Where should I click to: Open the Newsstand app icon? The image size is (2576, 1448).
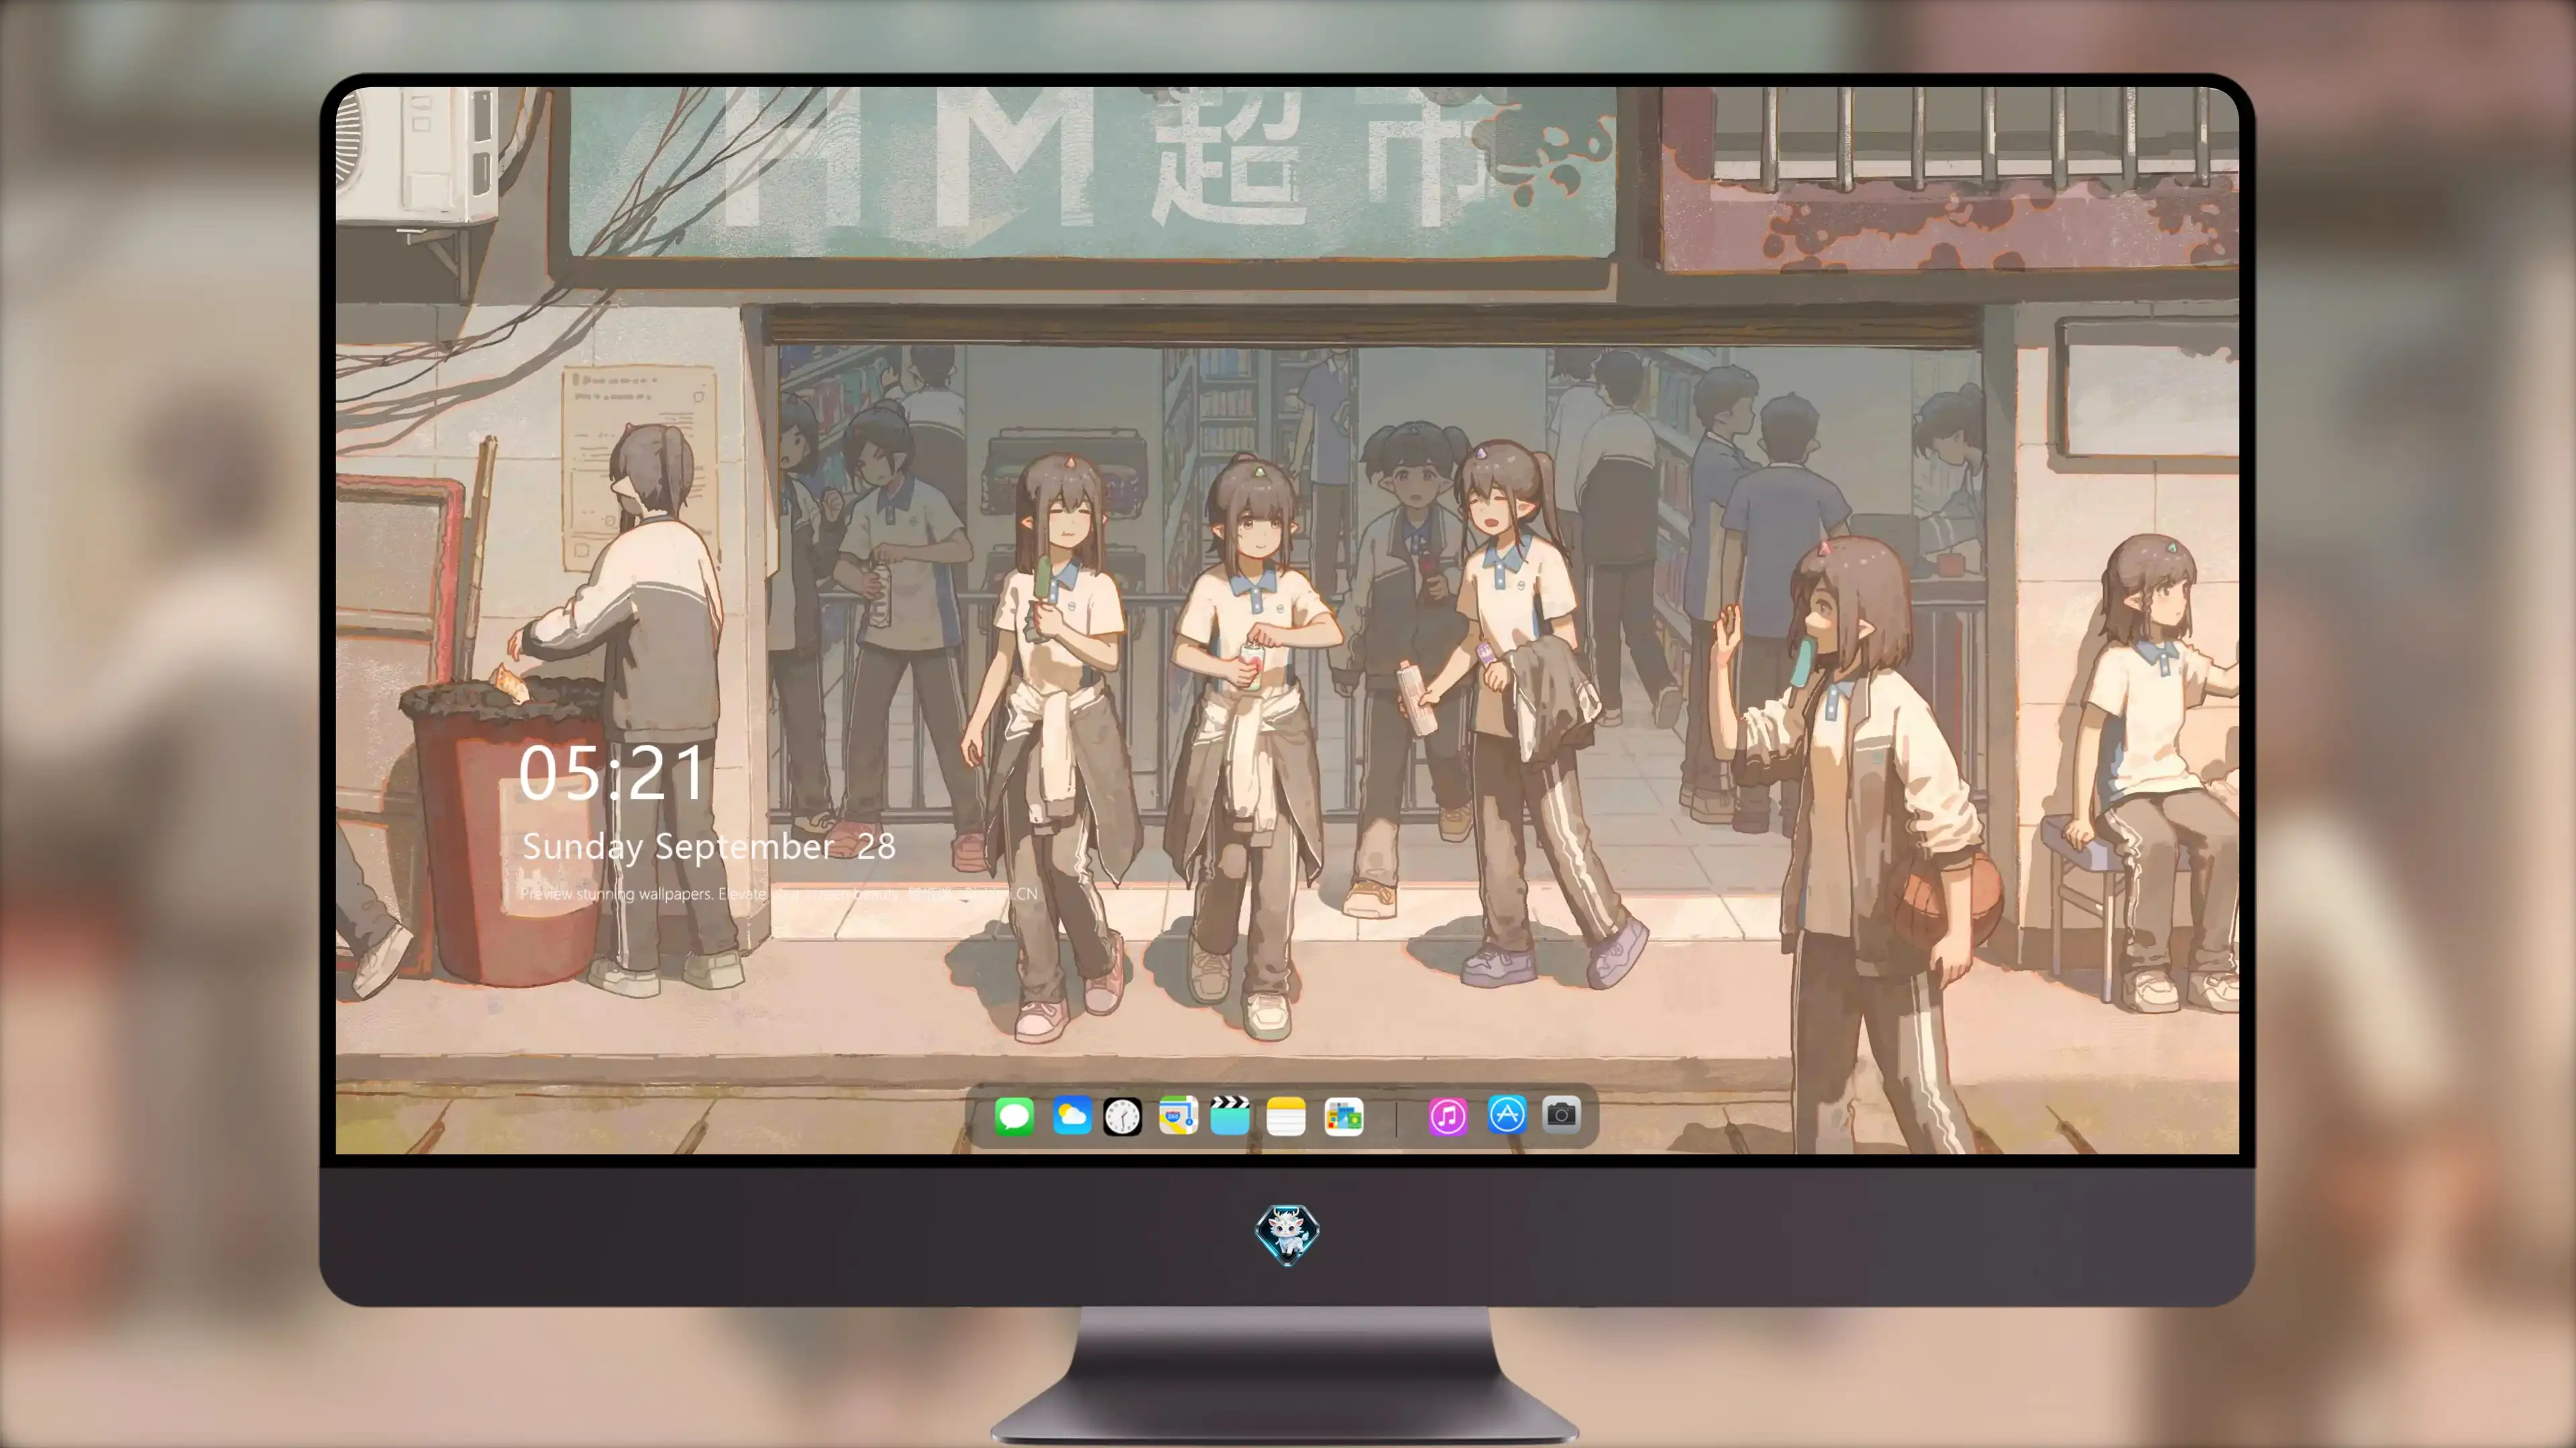1343,1116
